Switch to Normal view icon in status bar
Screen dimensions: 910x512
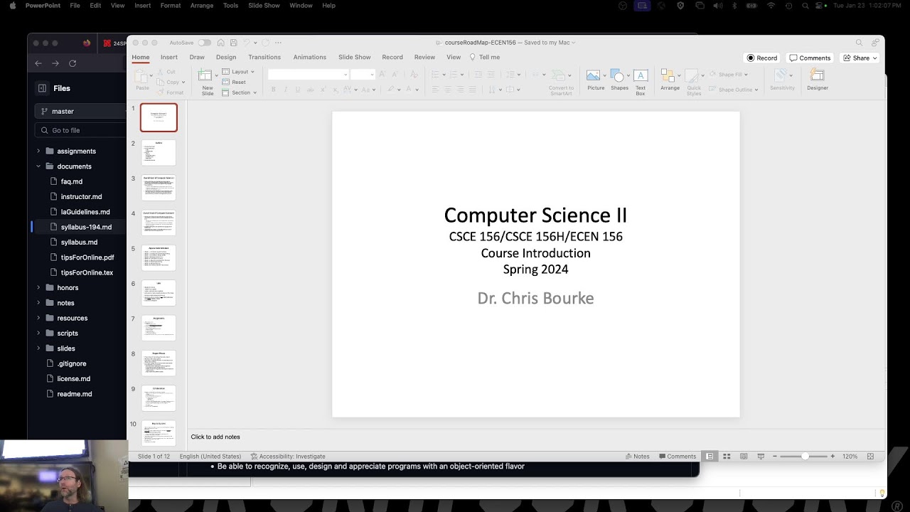tap(710, 457)
